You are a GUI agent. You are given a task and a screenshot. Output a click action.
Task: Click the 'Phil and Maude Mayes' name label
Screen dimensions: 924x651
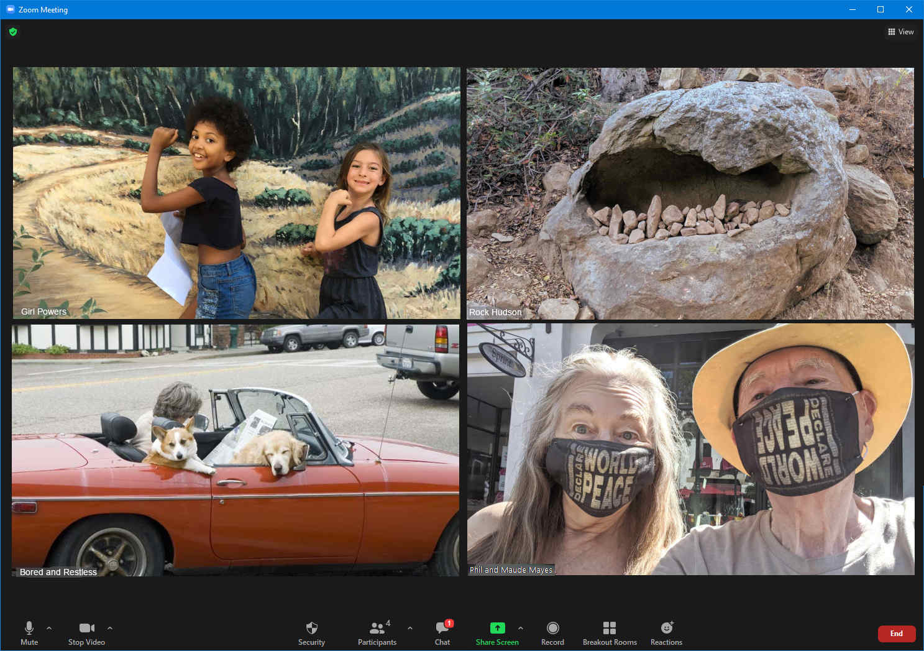[x=511, y=570]
